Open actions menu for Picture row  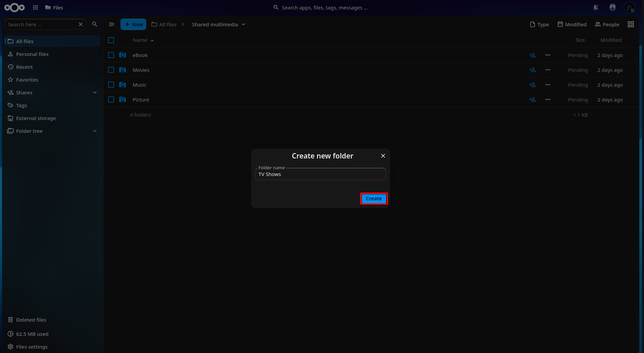(548, 99)
